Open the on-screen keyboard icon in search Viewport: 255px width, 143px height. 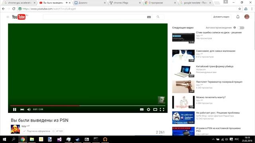tap(149, 17)
